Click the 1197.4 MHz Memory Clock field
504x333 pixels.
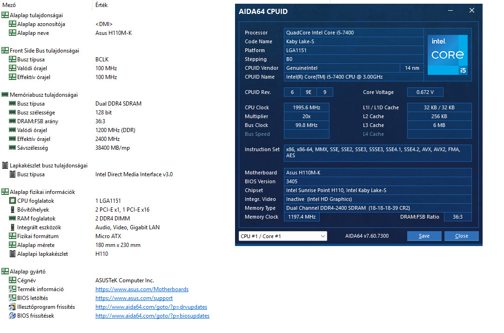pyautogui.click(x=302, y=217)
